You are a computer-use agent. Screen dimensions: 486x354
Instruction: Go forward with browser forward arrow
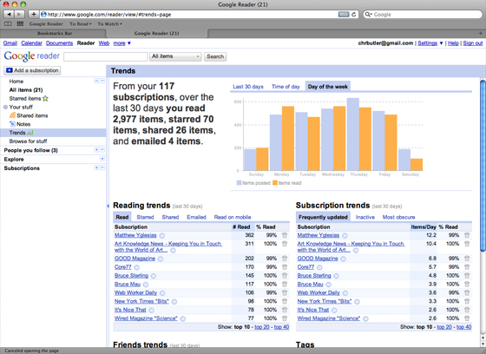pos(19,14)
